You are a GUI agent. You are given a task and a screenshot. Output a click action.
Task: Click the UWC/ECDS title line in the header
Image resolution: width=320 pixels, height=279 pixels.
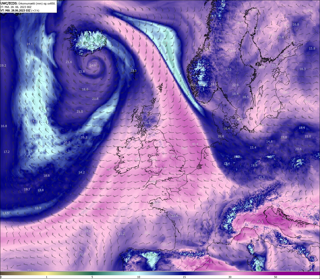(28, 3)
